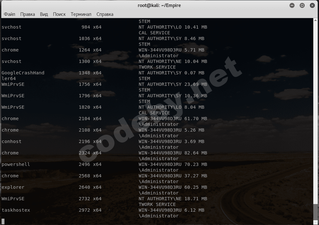
Task: Click chrome process with PID 2568
Action: (104, 176)
